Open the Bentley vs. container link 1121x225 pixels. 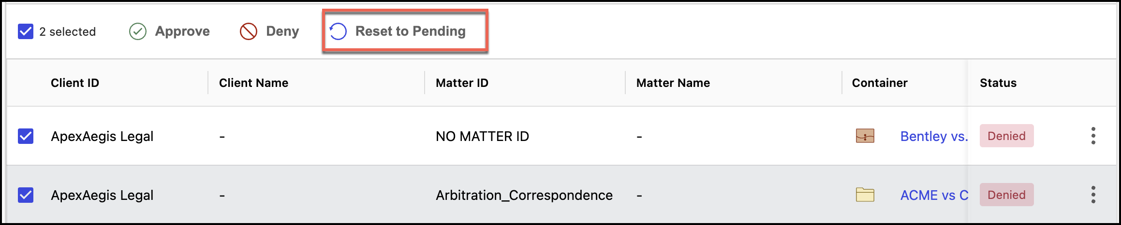(x=933, y=136)
